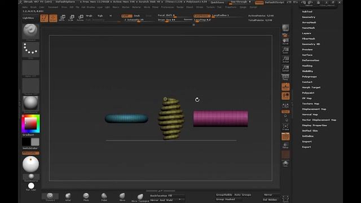The width and height of the screenshot is (361, 203).
Task: Toggle the Persp perspective button
Action: coord(285,77)
